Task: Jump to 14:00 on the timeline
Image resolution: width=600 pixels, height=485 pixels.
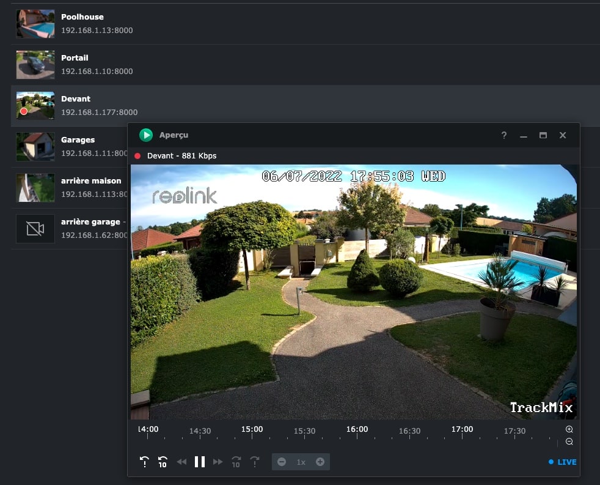Action: (148, 429)
